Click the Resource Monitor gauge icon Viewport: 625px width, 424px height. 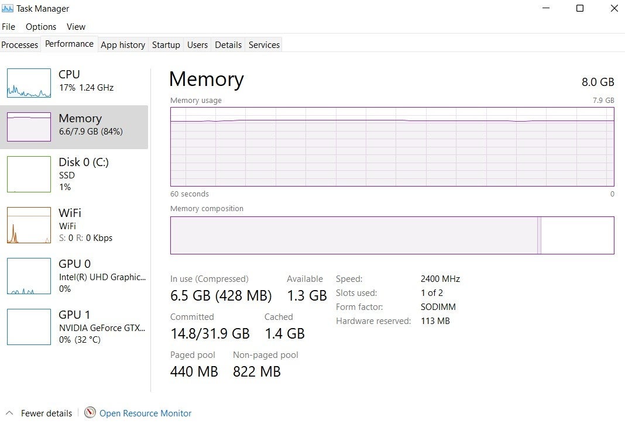click(90, 413)
